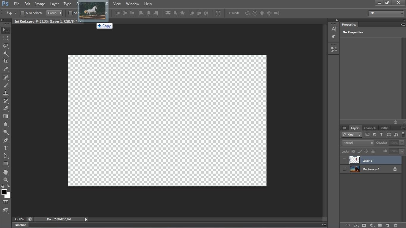Open the Fill slider dropdown arrow
This screenshot has width=406, height=228.
tap(402, 151)
